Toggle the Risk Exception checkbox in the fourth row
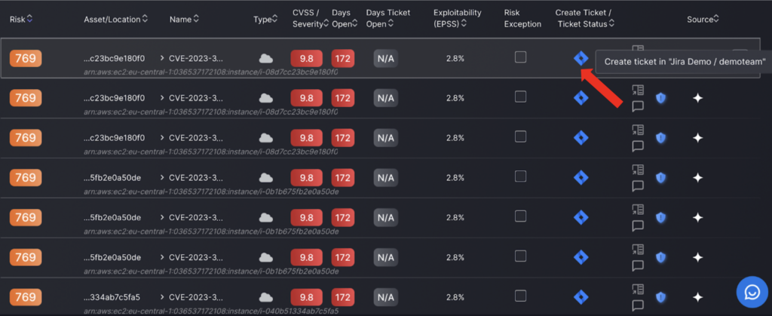This screenshot has width=772, height=316. (x=520, y=176)
